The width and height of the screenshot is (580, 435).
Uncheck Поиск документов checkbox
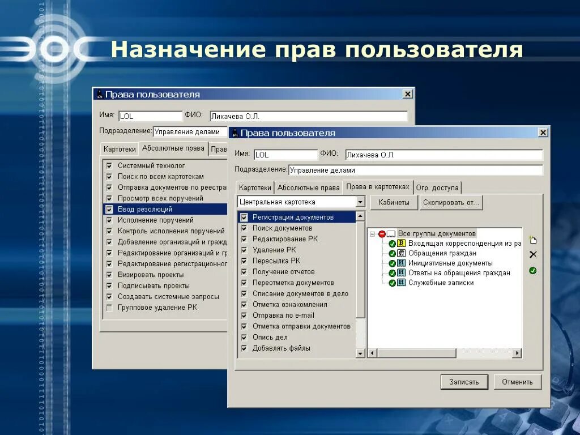click(244, 228)
